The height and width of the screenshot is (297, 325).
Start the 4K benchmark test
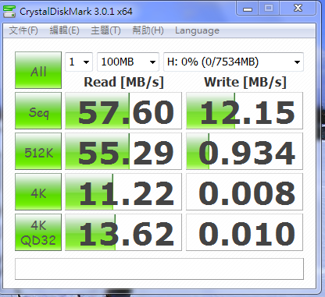[38, 192]
